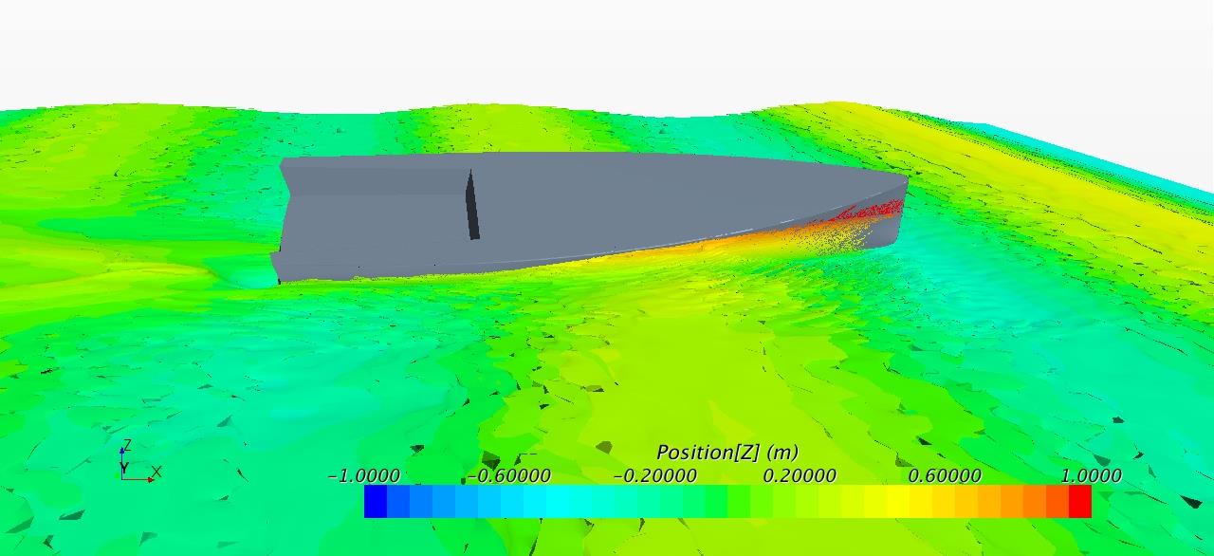This screenshot has width=1214, height=556.
Task: Click the red spray region at the bow
Action: [x=868, y=210]
